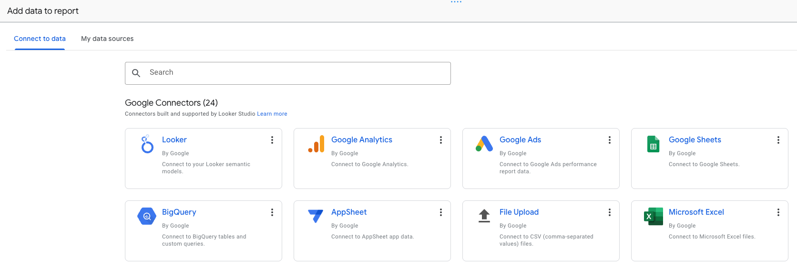Click the connector Search input field
Image resolution: width=797 pixels, height=268 pixels.
coord(296,73)
